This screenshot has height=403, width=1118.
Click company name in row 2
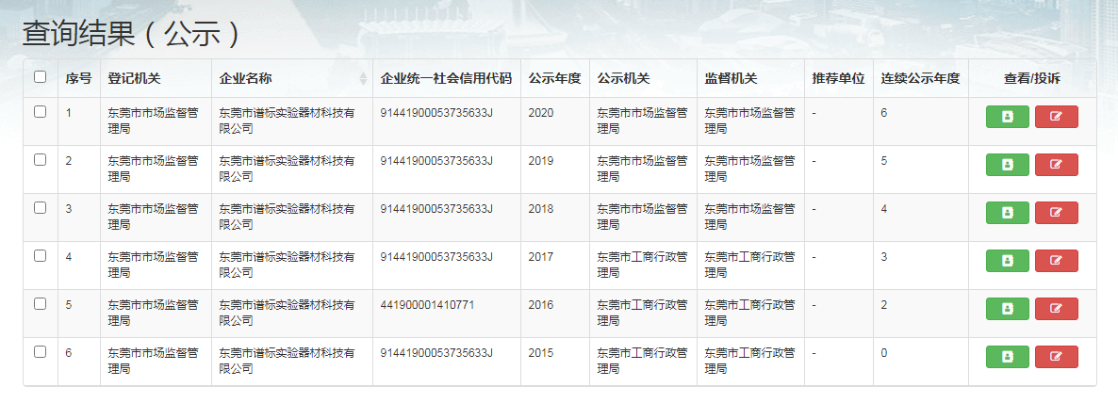[287, 168]
